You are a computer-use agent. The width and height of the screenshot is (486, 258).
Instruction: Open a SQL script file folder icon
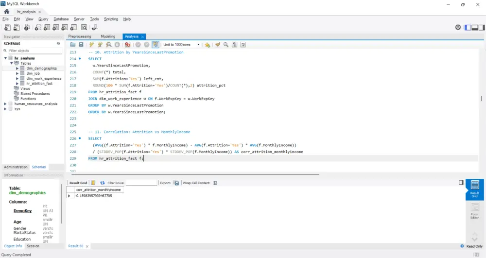point(73,45)
